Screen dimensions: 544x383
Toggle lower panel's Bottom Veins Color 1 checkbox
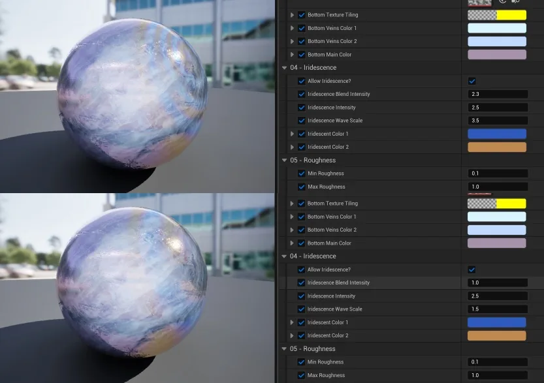point(301,217)
